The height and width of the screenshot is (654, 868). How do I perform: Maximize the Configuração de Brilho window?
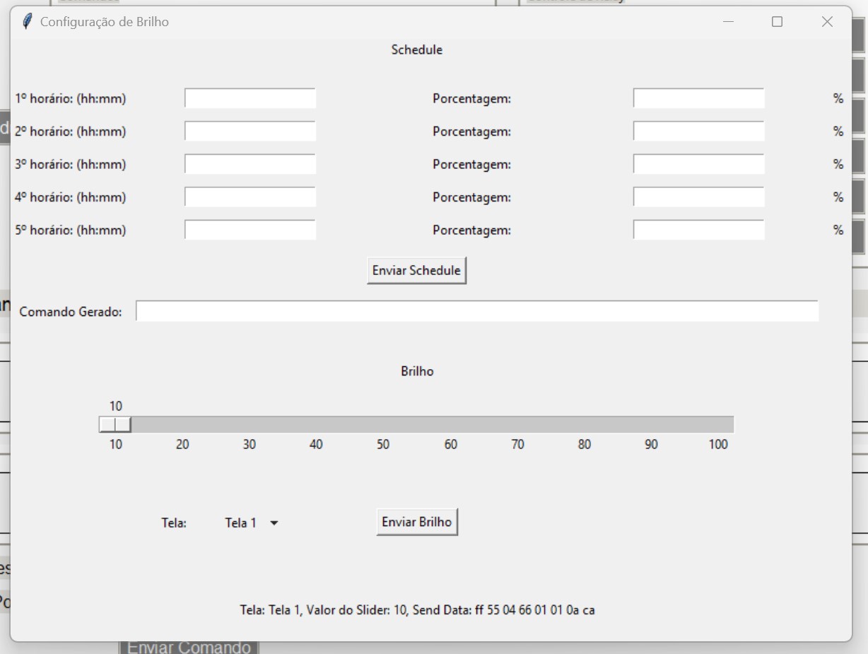tap(777, 22)
